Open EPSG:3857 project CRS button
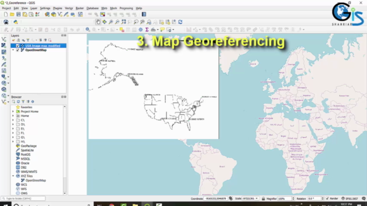Image resolution: width=367 pixels, height=206 pixels. coord(350,199)
